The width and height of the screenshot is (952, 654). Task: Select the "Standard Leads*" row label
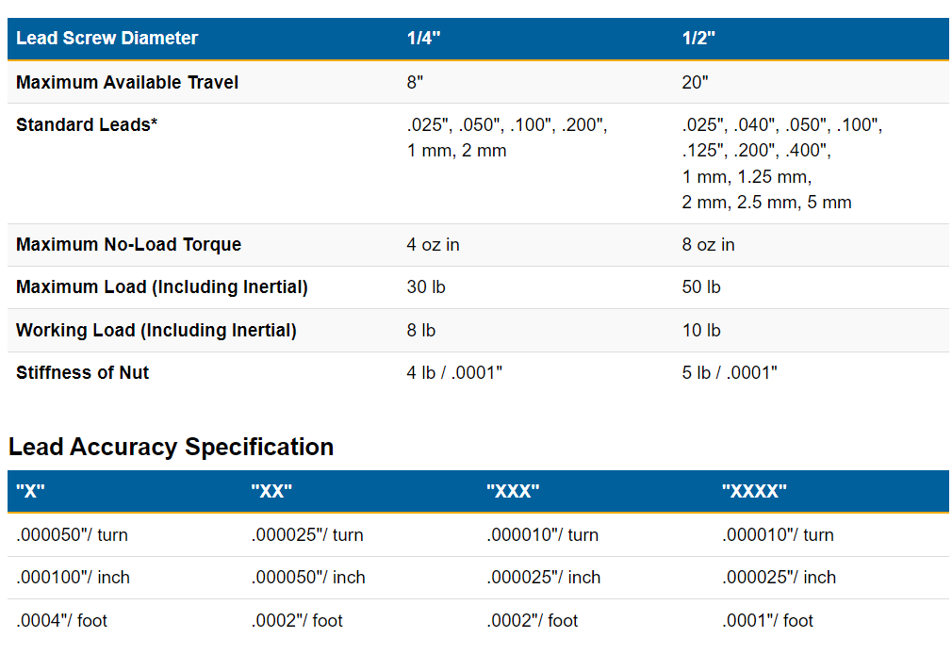pyautogui.click(x=87, y=125)
